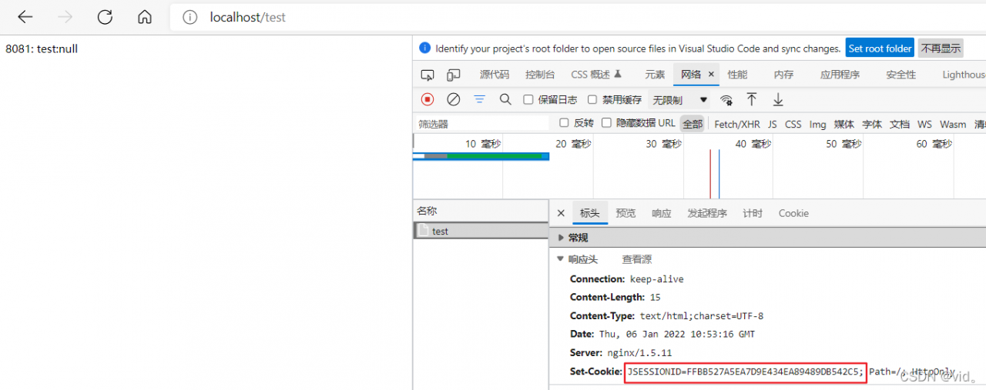Go back to the previous page
Image resolution: width=986 pixels, height=390 pixels.
pyautogui.click(x=25, y=17)
